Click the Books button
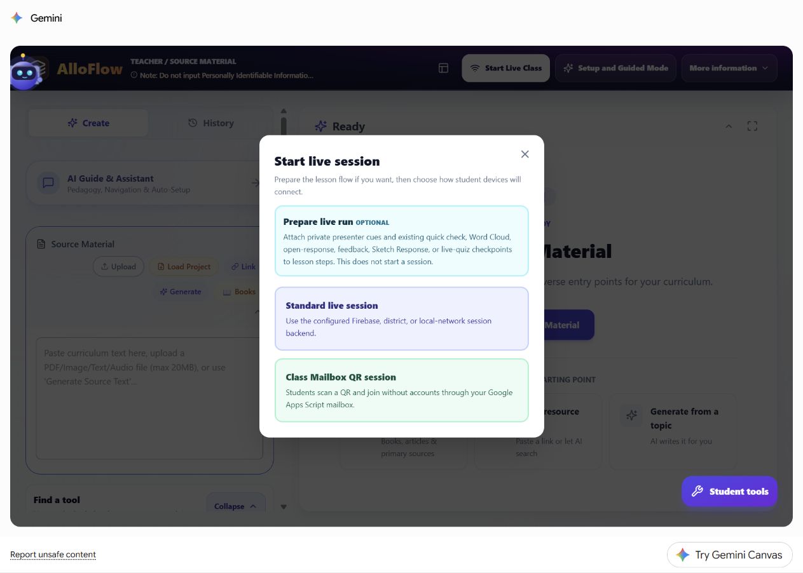Viewport: 803px width, 573px height. [x=240, y=292]
